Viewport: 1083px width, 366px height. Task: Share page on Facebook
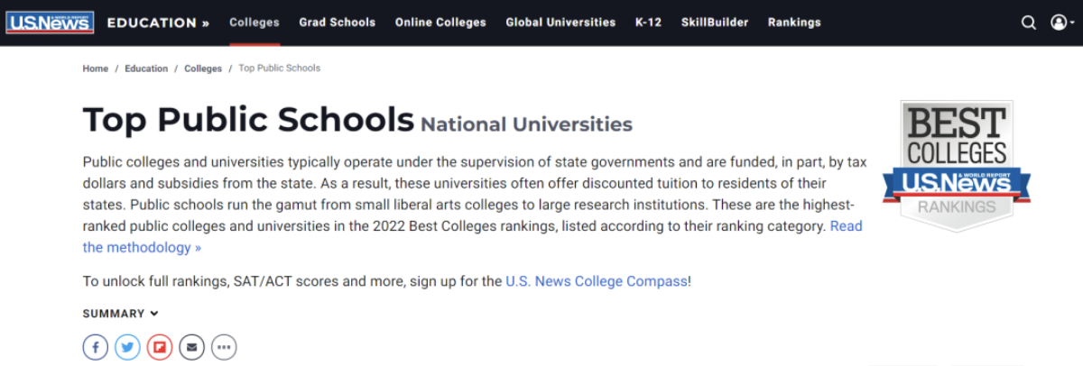tap(96, 346)
